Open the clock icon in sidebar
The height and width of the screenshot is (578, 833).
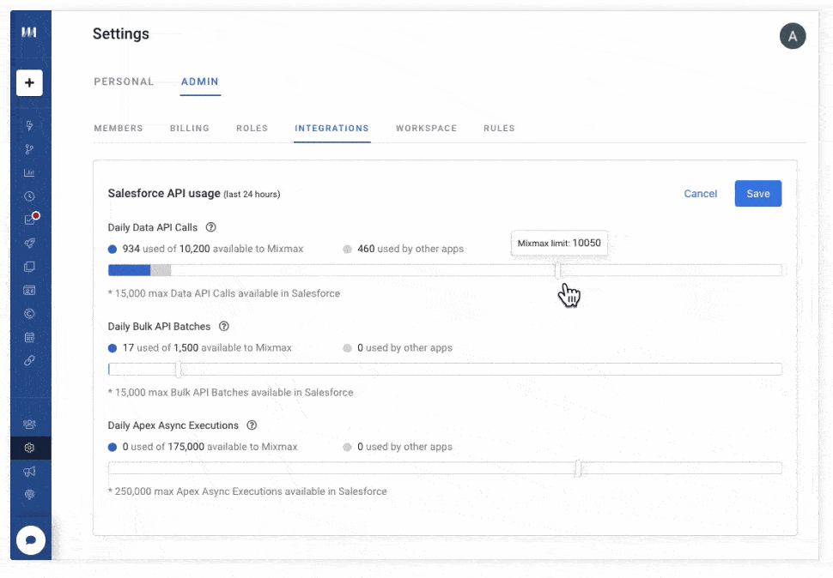[x=29, y=196]
